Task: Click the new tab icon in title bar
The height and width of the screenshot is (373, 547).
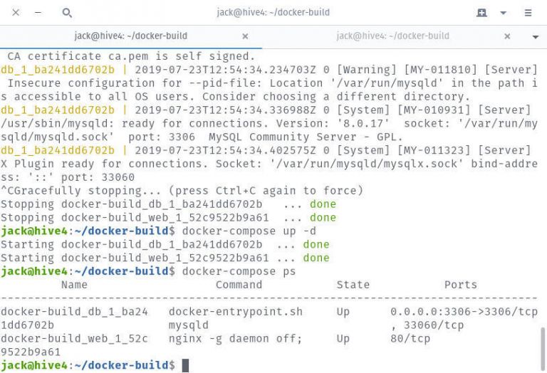Action: pyautogui.click(x=482, y=13)
